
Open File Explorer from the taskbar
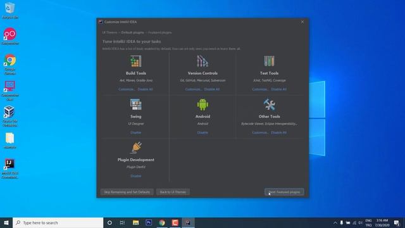(x=135, y=222)
